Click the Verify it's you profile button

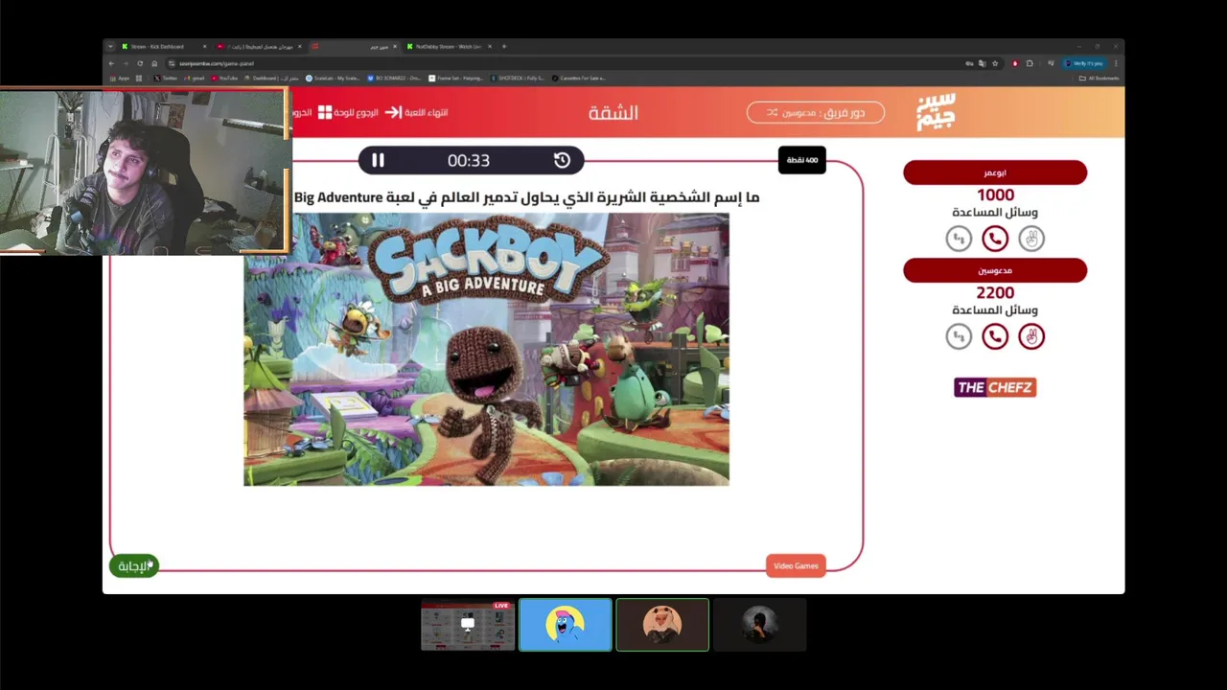pos(1083,63)
